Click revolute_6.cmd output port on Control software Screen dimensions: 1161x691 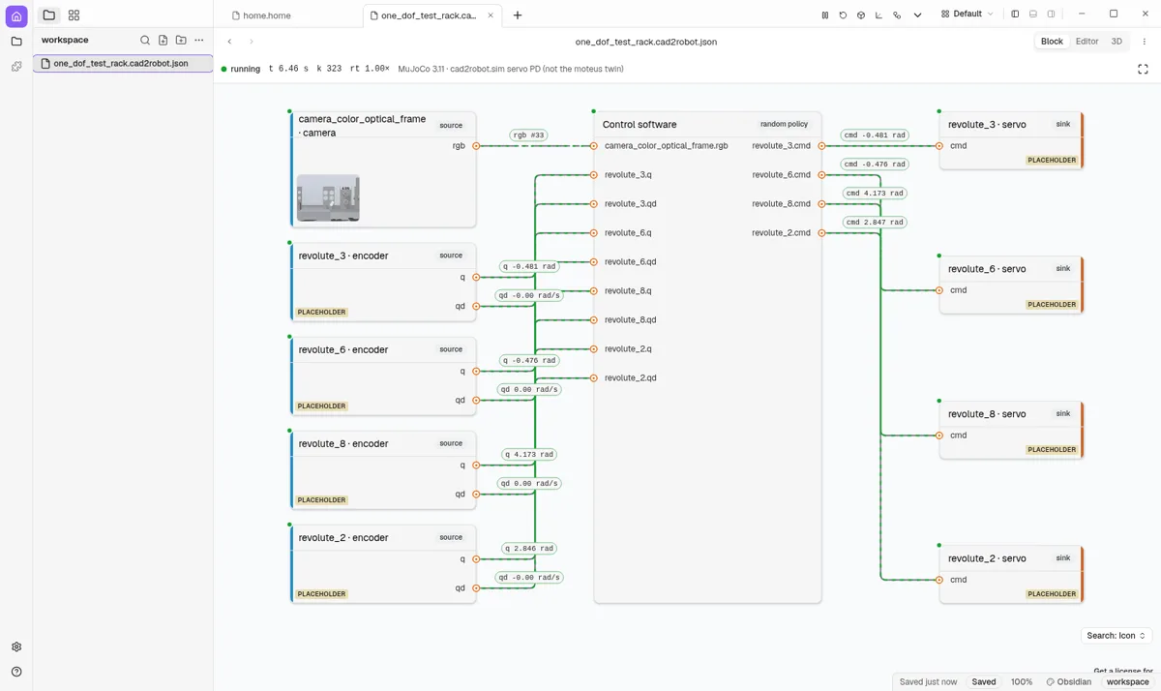821,175
